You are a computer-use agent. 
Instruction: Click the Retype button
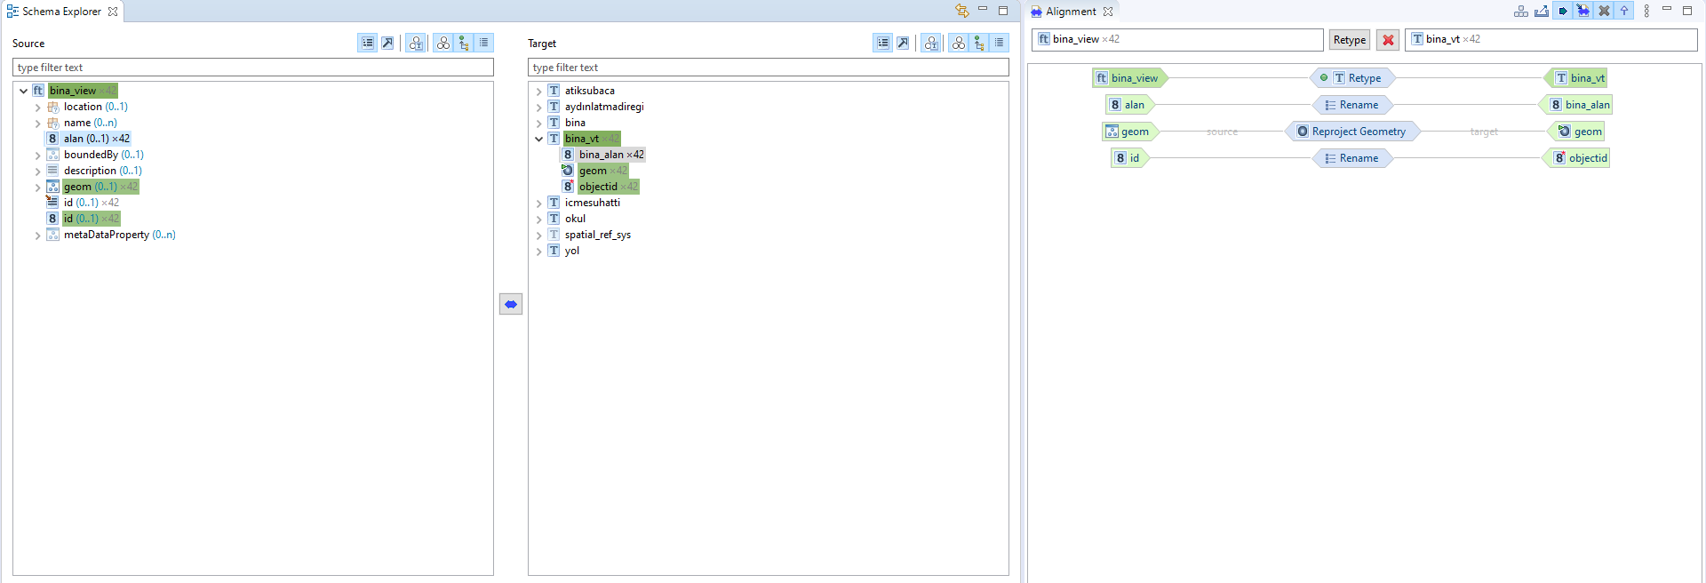pyautogui.click(x=1350, y=40)
